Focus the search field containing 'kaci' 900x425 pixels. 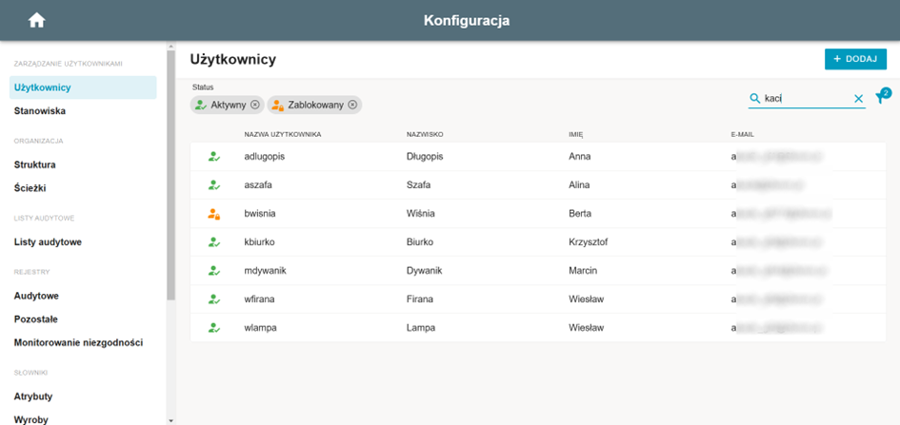tap(807, 99)
